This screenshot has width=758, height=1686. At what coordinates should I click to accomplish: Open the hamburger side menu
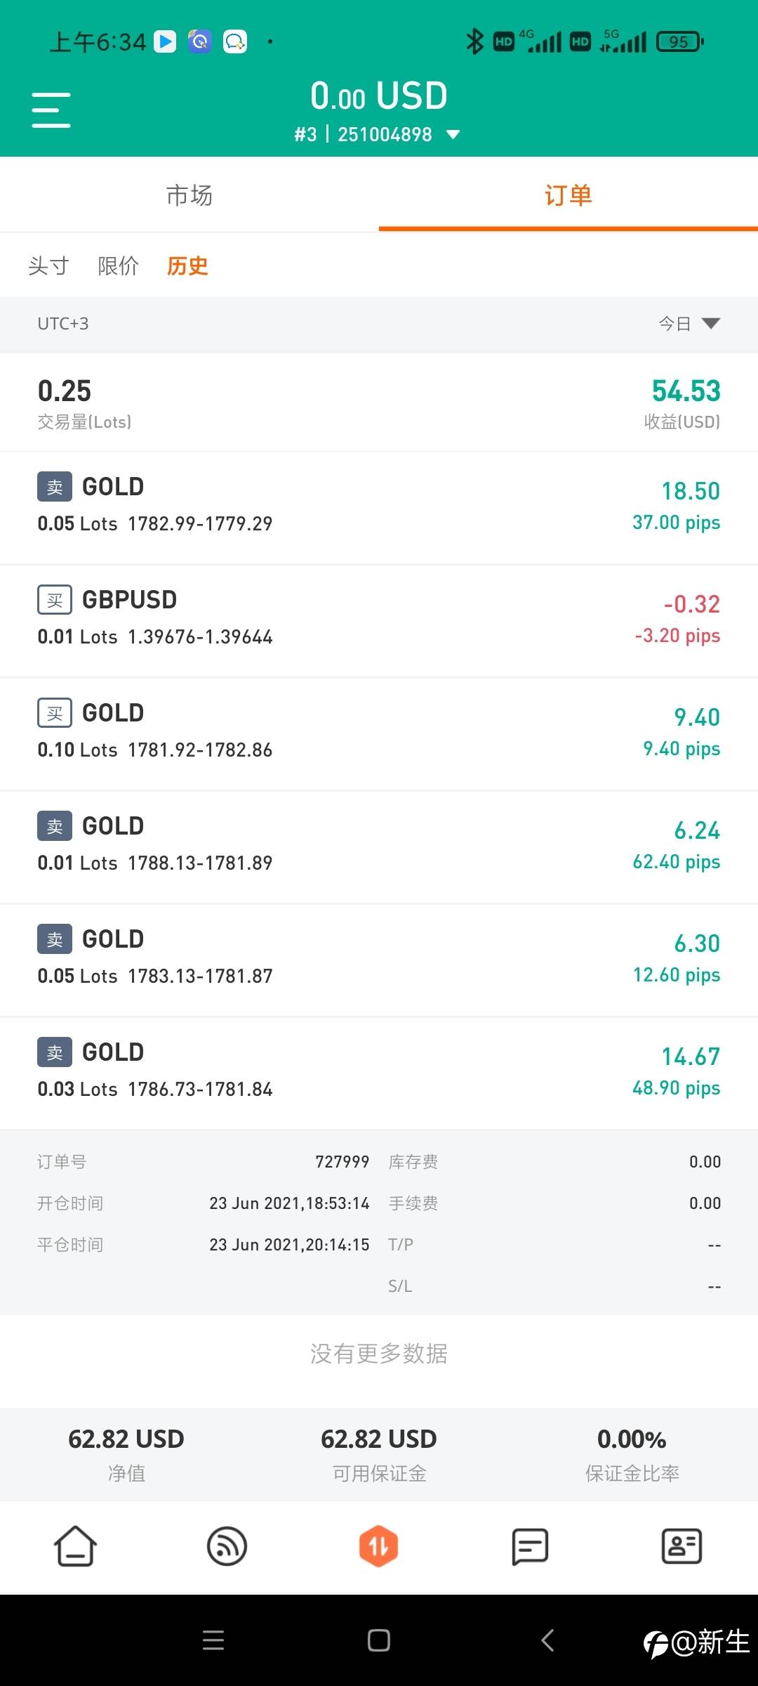tap(51, 110)
